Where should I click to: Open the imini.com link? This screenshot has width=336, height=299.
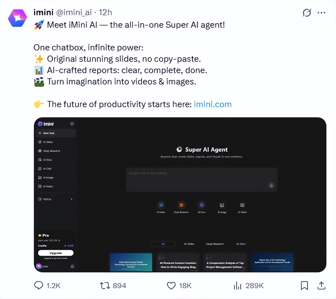(212, 104)
